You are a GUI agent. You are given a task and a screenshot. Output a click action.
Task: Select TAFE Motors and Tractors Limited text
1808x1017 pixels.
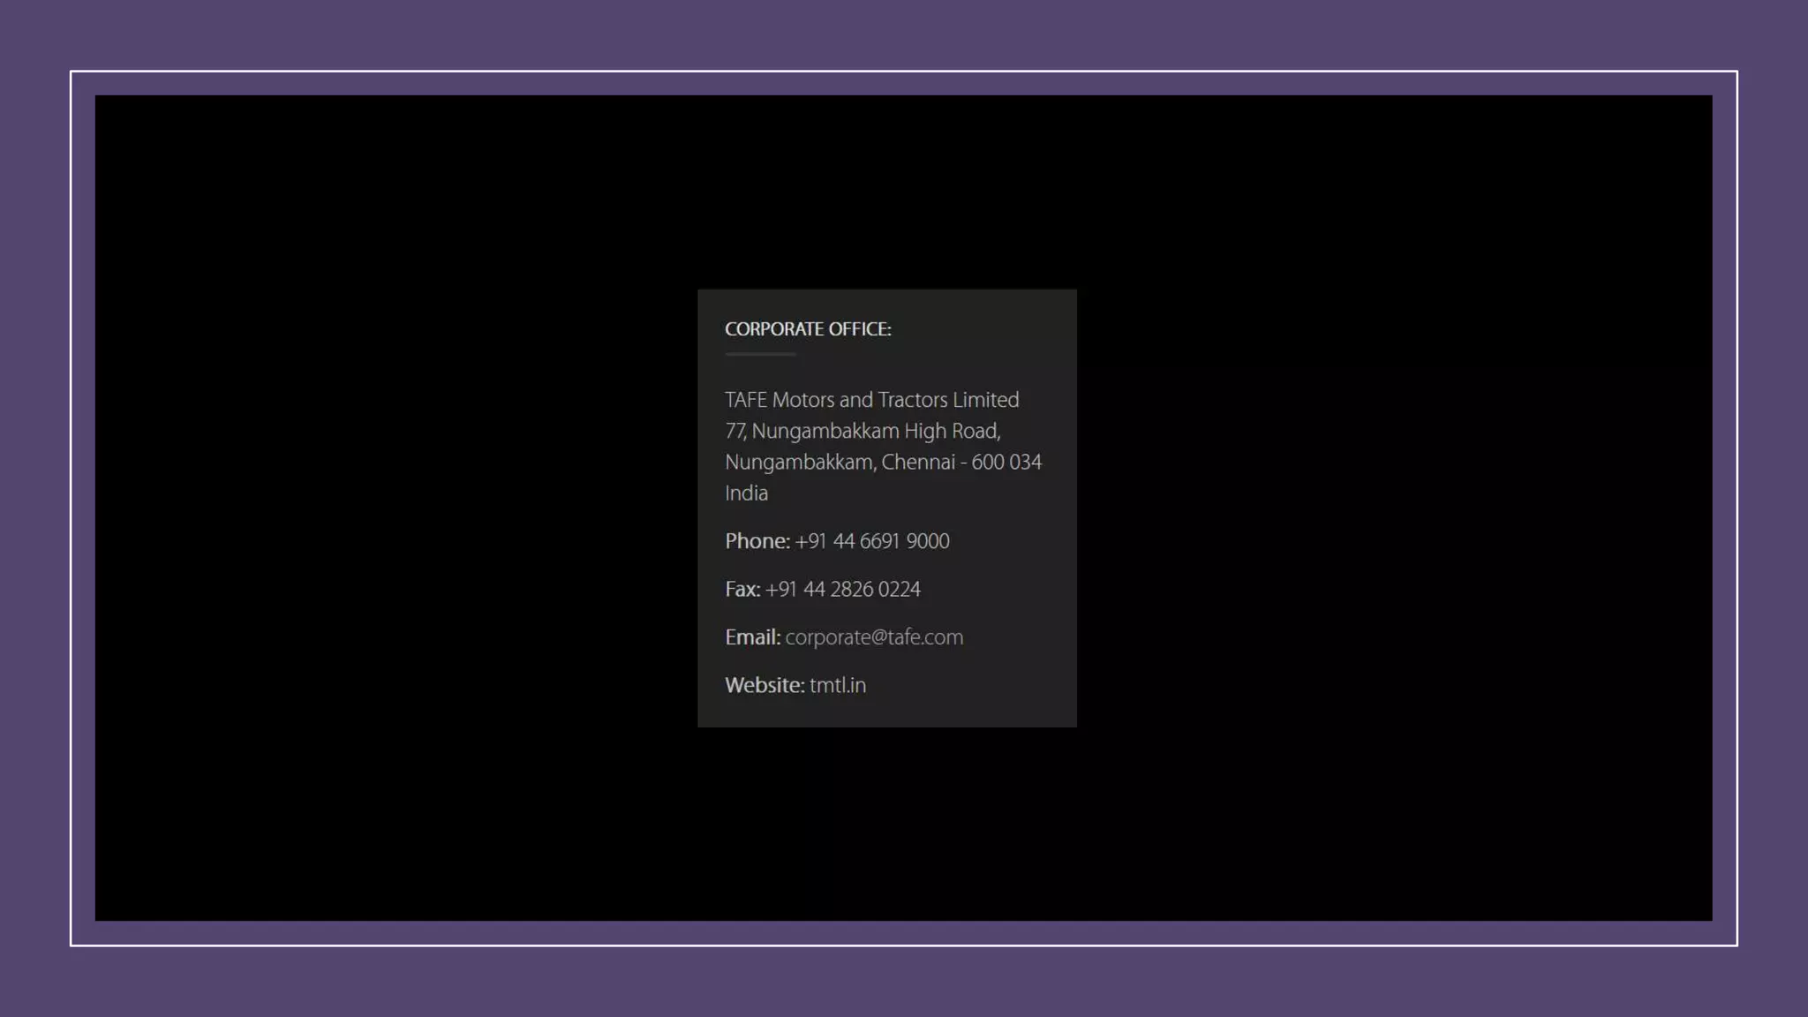(x=871, y=400)
